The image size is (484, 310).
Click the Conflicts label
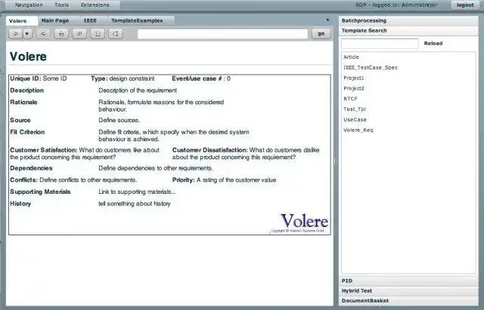click(x=23, y=180)
